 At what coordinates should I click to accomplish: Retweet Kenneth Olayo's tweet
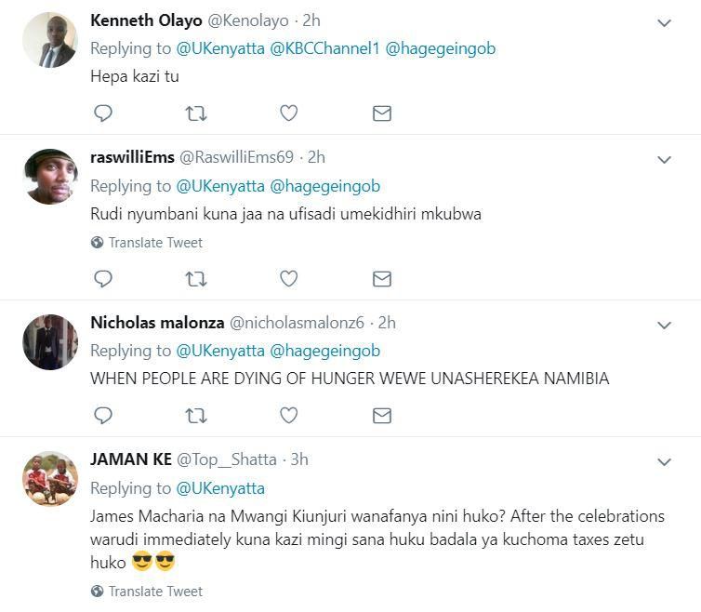pyautogui.click(x=195, y=113)
